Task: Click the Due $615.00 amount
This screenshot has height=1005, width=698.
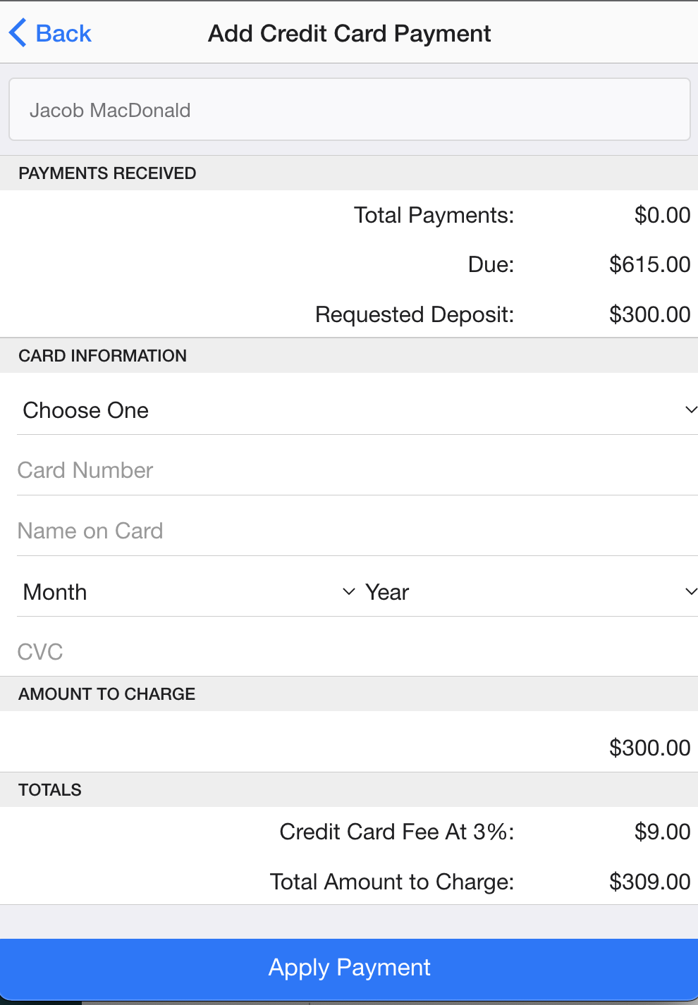Action: pyautogui.click(x=649, y=264)
